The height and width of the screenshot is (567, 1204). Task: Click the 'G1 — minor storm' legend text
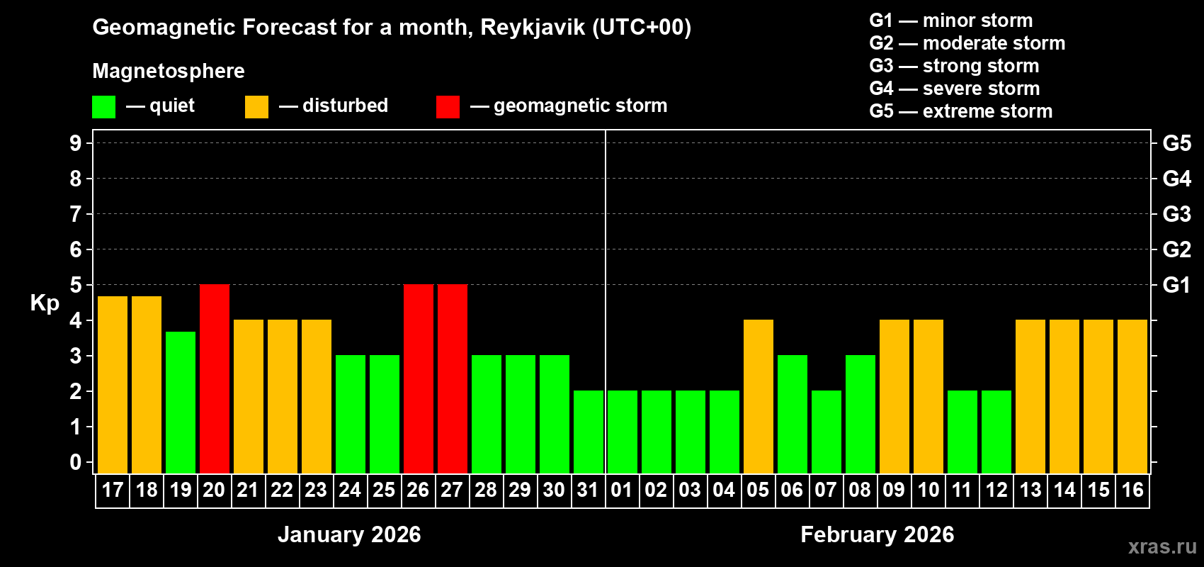point(951,21)
